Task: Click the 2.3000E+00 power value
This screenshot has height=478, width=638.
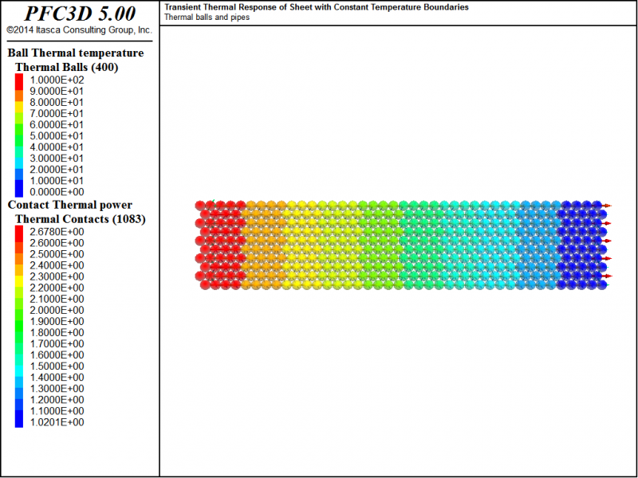Action: click(x=57, y=276)
